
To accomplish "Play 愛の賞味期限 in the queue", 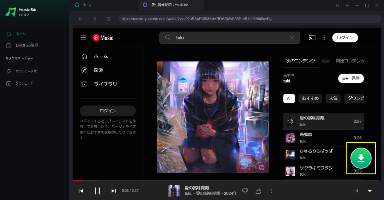I will (324, 121).
